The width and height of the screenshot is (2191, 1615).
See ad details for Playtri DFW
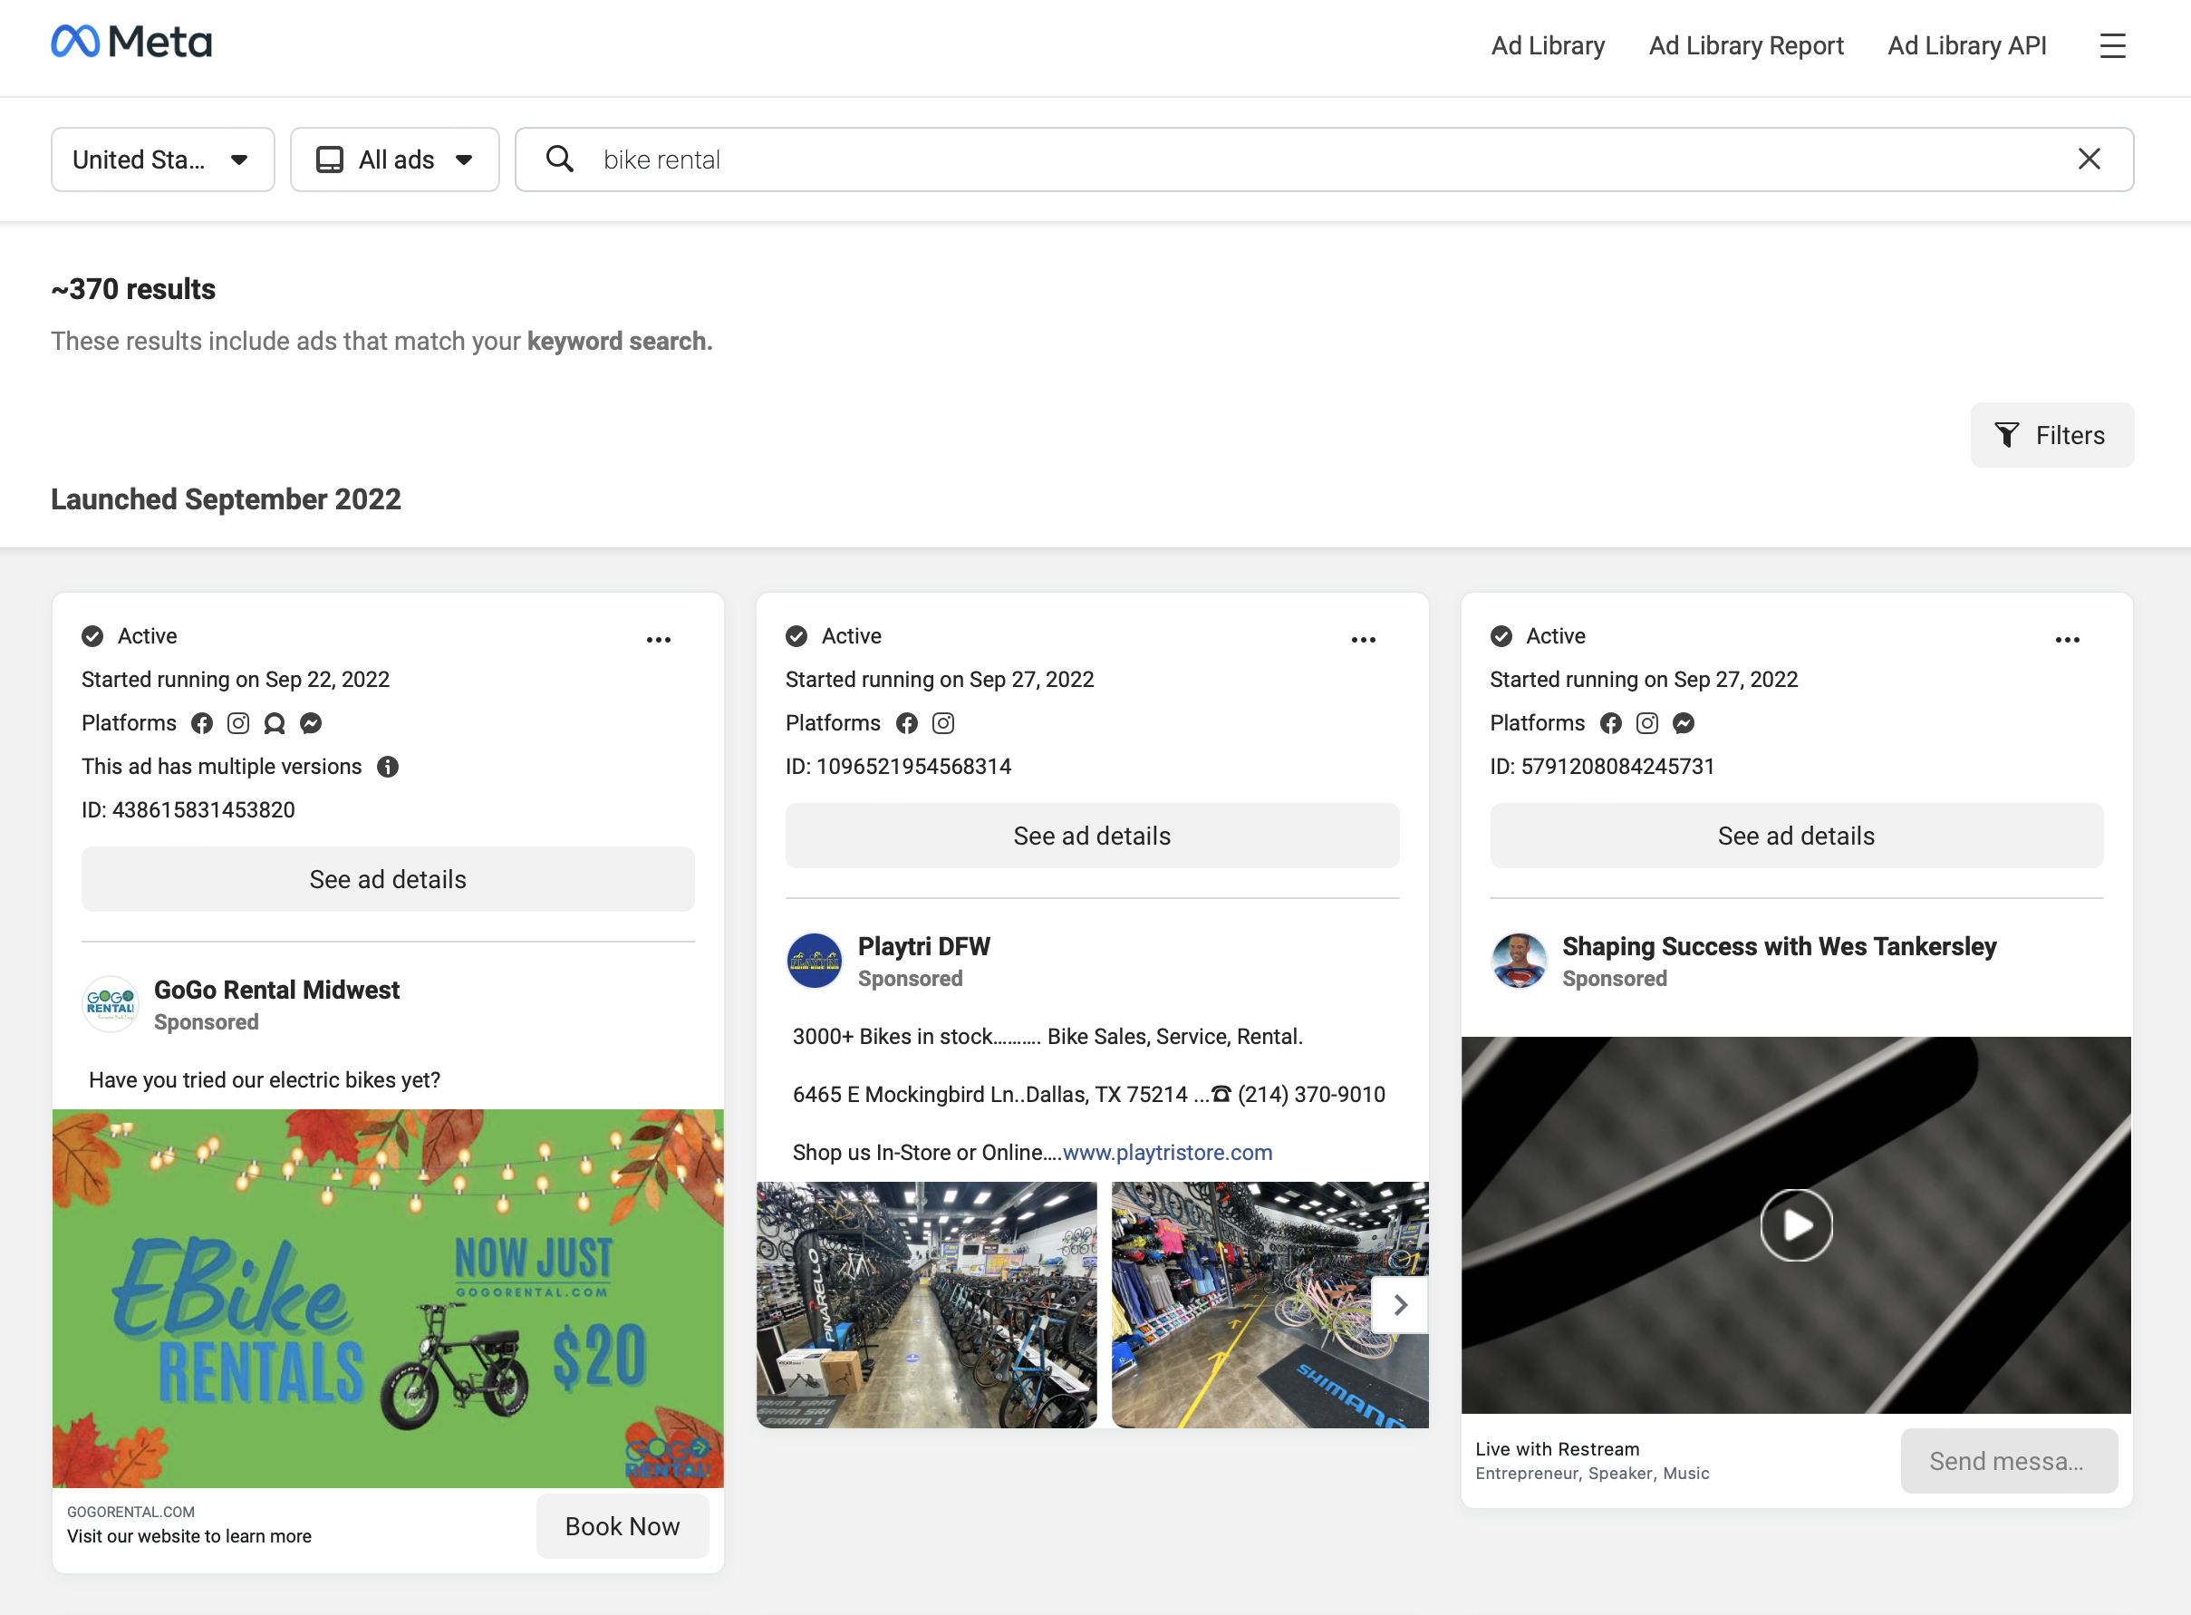(x=1092, y=836)
